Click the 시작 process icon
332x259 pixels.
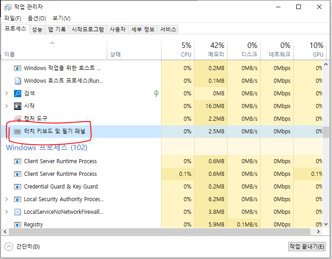18,106
